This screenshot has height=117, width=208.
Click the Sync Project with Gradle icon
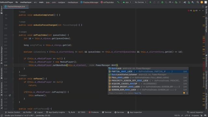click(x=185, y=2)
